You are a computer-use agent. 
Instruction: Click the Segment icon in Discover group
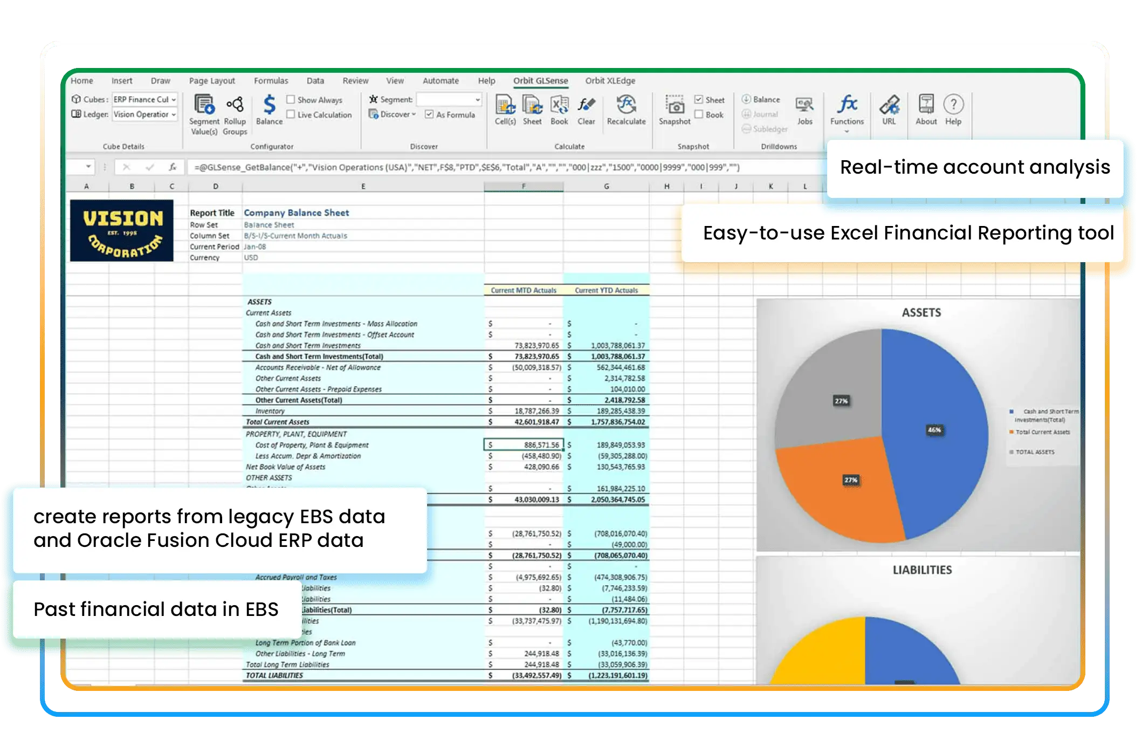(x=373, y=99)
